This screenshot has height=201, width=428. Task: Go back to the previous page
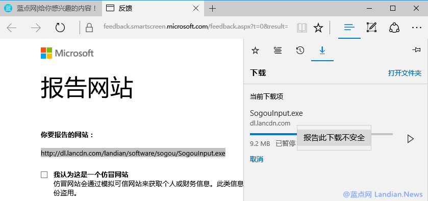[x=12, y=28]
